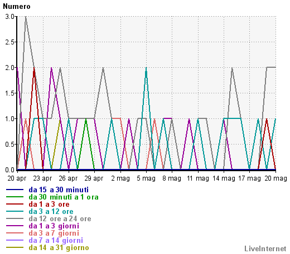Click the 'da 12 ore a 24 ore' legend label

tap(60, 219)
